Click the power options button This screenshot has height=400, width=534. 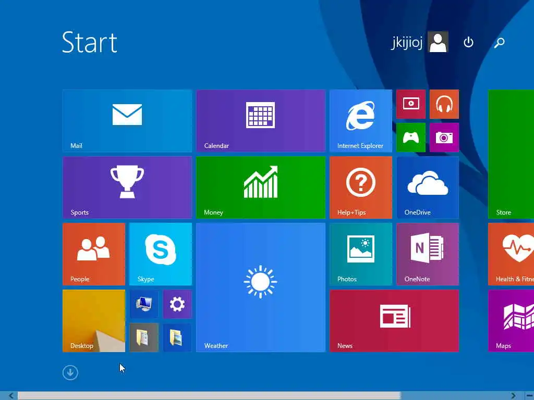click(468, 42)
